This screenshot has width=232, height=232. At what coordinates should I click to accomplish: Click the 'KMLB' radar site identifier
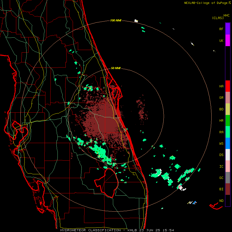click(x=132, y=230)
